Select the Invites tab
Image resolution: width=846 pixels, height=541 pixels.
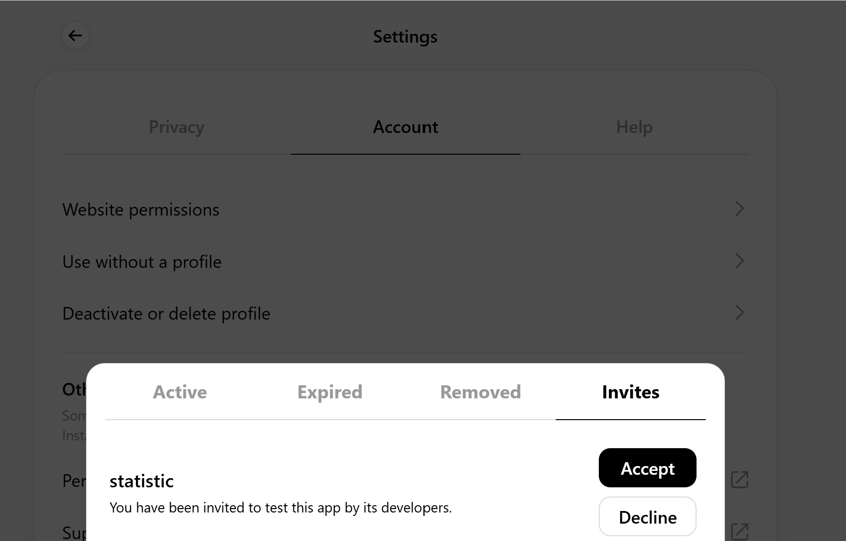630,392
